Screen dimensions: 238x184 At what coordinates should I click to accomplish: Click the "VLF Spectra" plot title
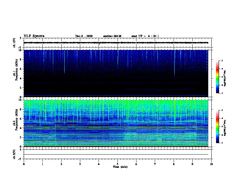[x=34, y=36]
